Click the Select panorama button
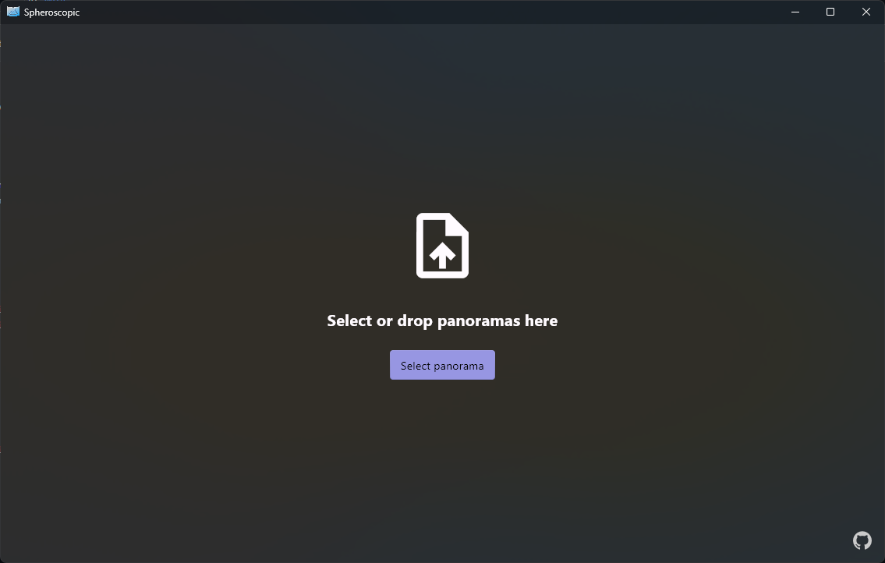The image size is (885, 563). (x=443, y=365)
